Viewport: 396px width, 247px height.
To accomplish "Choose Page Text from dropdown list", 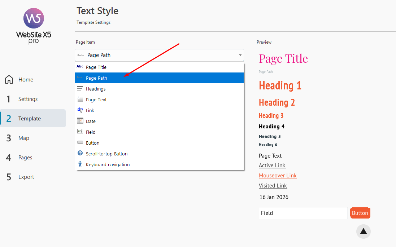I will click(96, 100).
